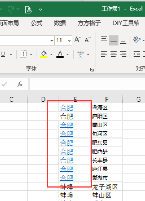145x201 pixels.
Task: Open the DIY工具箱 ribbon tab
Action: pos(126,23)
